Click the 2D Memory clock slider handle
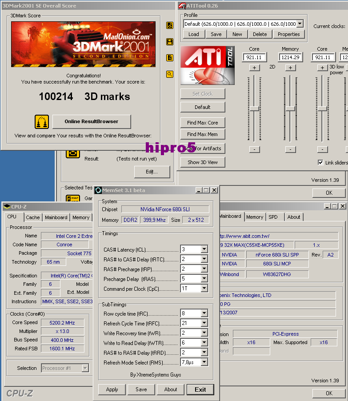The image size is (348, 401). 290,108
